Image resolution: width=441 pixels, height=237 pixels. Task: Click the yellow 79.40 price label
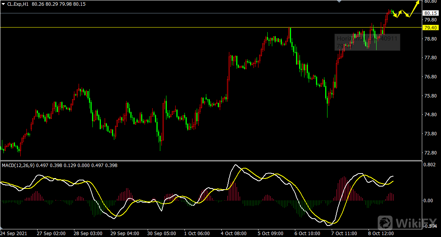pos(430,28)
